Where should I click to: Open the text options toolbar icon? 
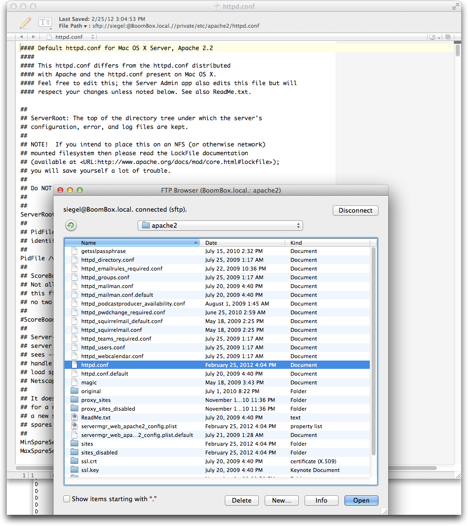point(45,22)
